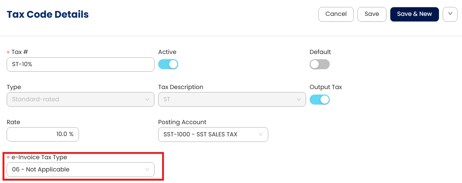Click the e-Invoice Tax Type chevron arrow
Viewport: 462px width, 183px height.
[147, 170]
